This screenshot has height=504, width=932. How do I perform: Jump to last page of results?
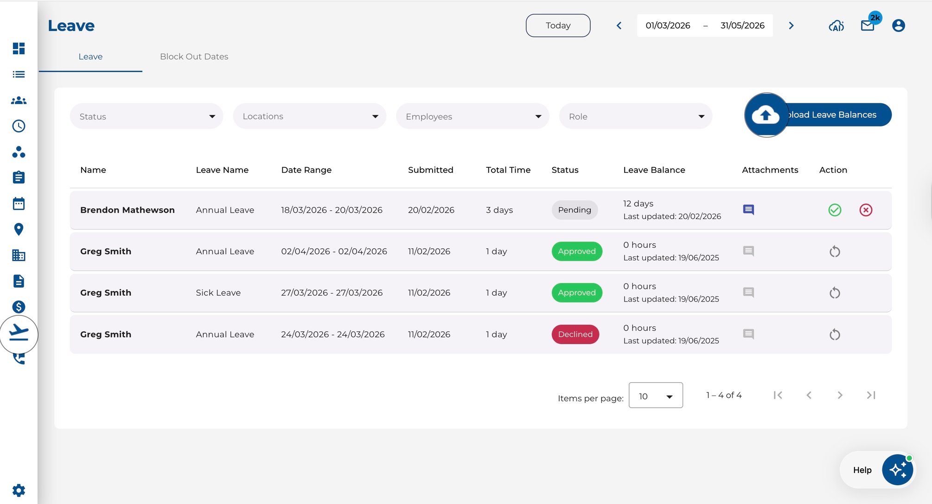(x=871, y=395)
